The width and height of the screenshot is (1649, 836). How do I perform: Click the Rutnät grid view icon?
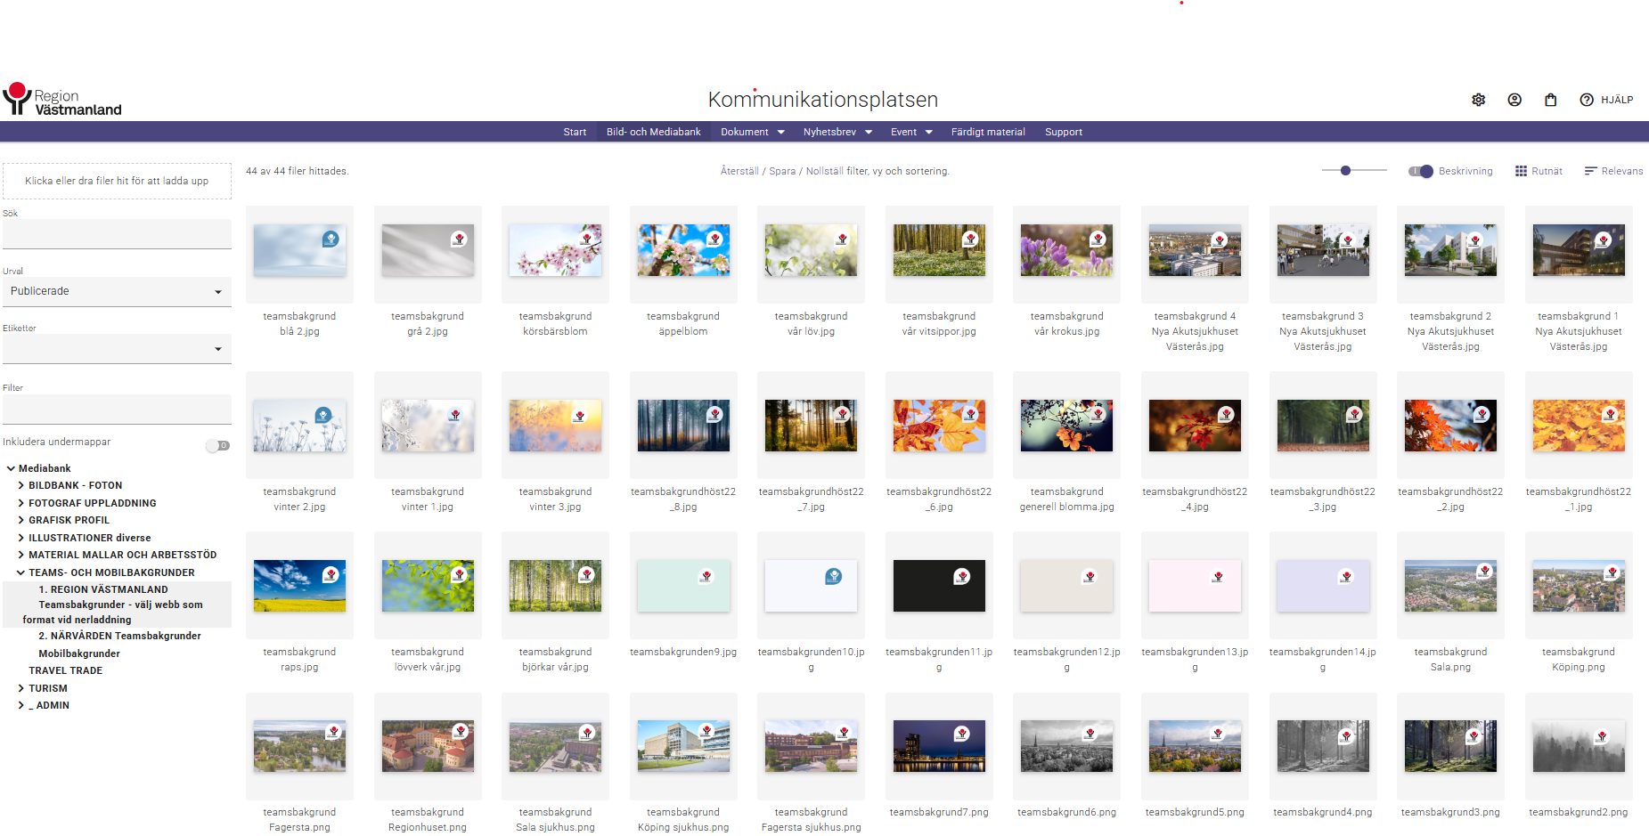[1521, 171]
